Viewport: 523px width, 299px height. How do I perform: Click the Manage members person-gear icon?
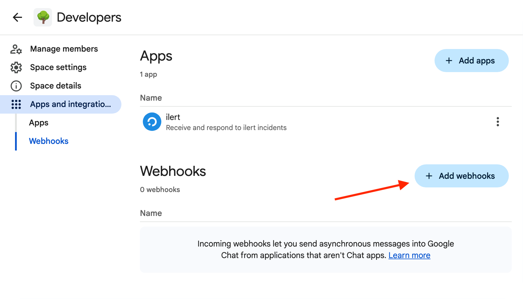[16, 49]
